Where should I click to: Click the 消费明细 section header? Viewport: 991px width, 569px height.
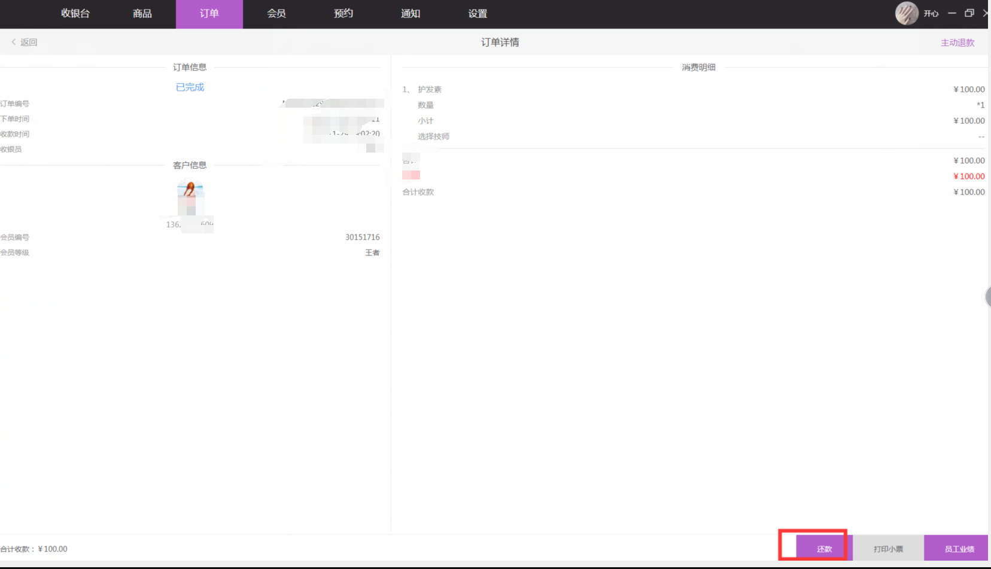698,68
